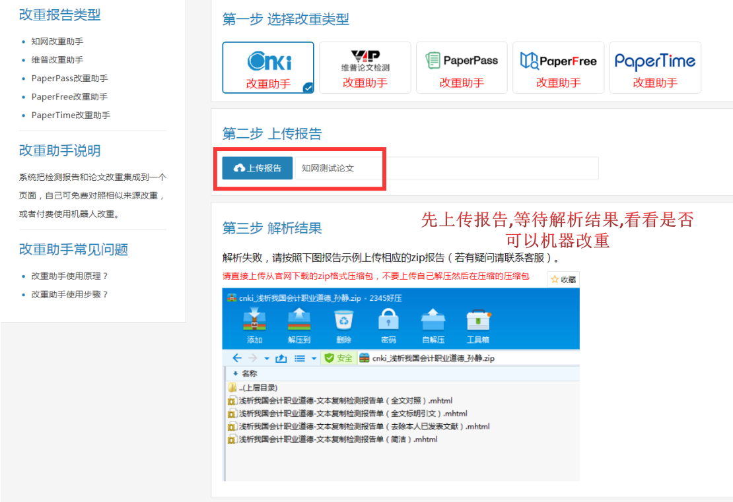Click the 第三步 解析结果 heading

point(272,228)
